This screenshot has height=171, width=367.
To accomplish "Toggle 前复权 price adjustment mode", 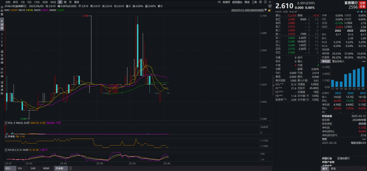I will 226,2.
